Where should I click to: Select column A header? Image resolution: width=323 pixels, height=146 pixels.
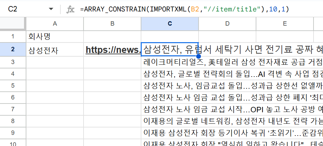[x=55, y=24]
